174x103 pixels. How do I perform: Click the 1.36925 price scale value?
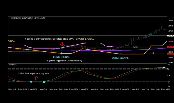tap(170, 42)
